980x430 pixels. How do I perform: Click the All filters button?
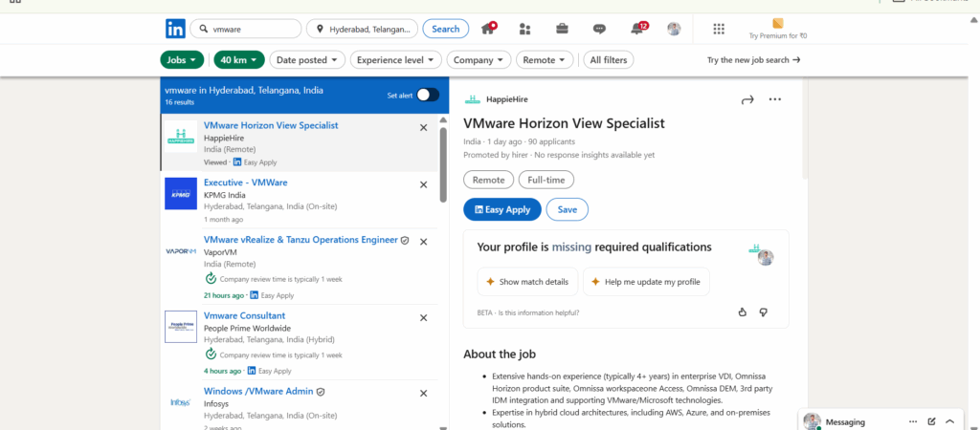608,60
